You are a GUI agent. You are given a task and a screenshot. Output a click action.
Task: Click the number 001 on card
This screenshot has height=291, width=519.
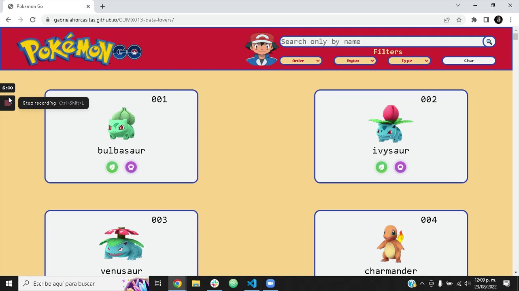pyautogui.click(x=159, y=99)
